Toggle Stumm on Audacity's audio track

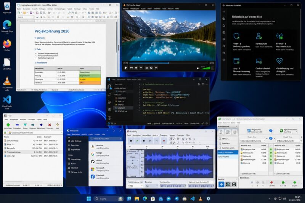coord(129,153)
